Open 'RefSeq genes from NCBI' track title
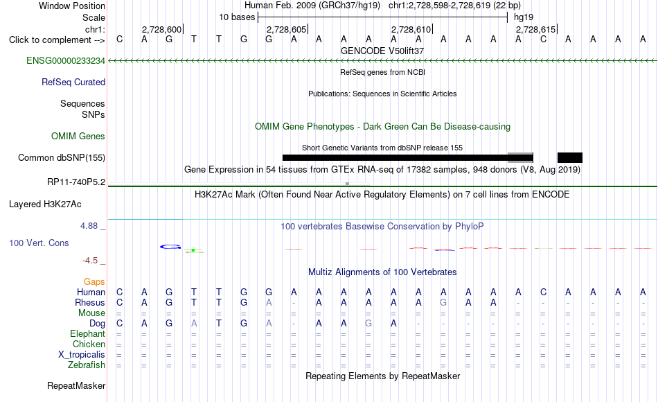This screenshot has height=402, width=658. point(382,72)
